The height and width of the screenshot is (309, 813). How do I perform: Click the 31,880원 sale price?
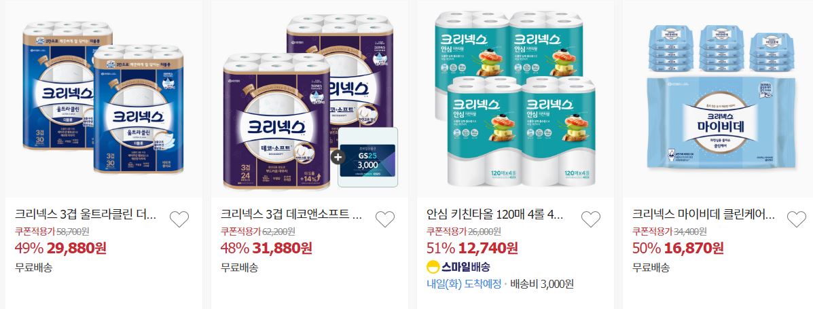pos(282,249)
